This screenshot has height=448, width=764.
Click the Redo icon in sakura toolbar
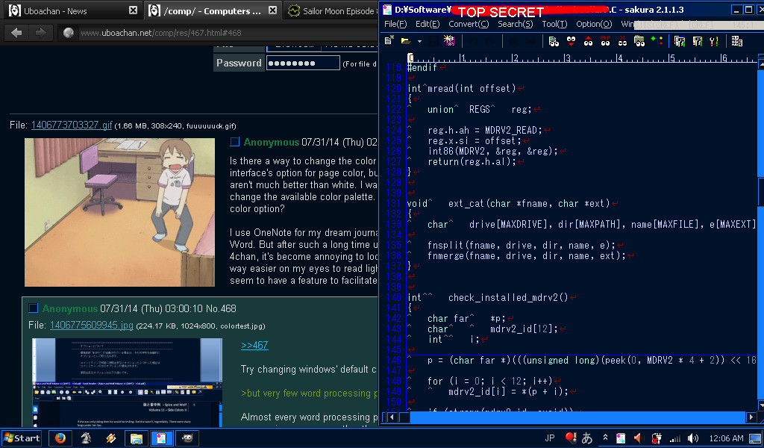coord(489,41)
